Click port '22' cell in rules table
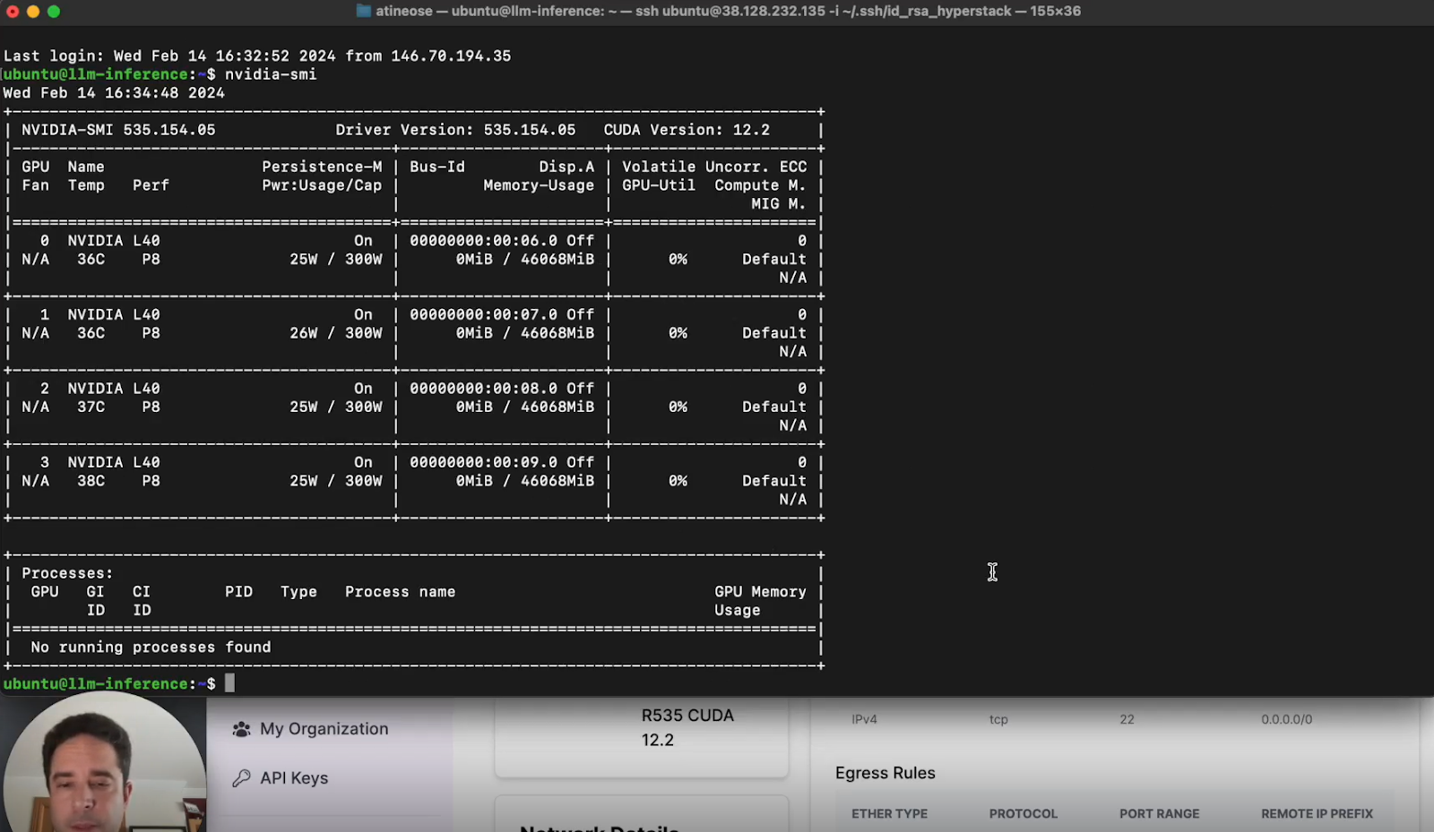The image size is (1434, 832). 1127,719
